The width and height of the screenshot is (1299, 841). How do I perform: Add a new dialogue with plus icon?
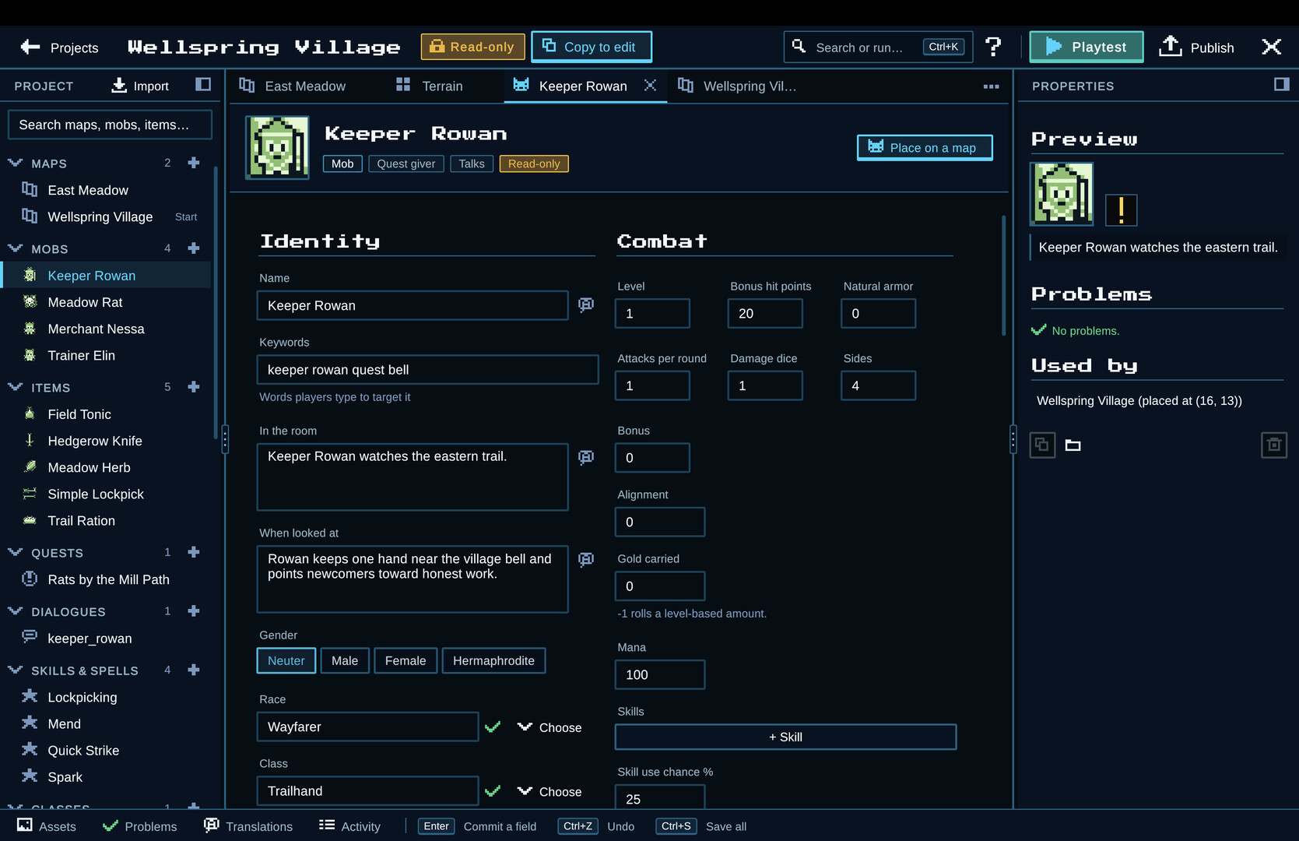pyautogui.click(x=194, y=611)
